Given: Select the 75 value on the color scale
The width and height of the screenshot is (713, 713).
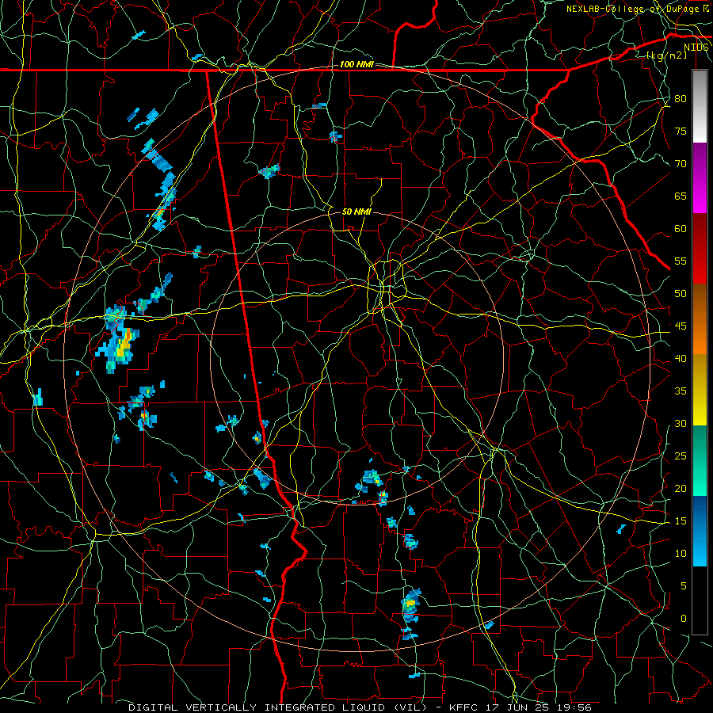Looking at the screenshot, I should (681, 132).
